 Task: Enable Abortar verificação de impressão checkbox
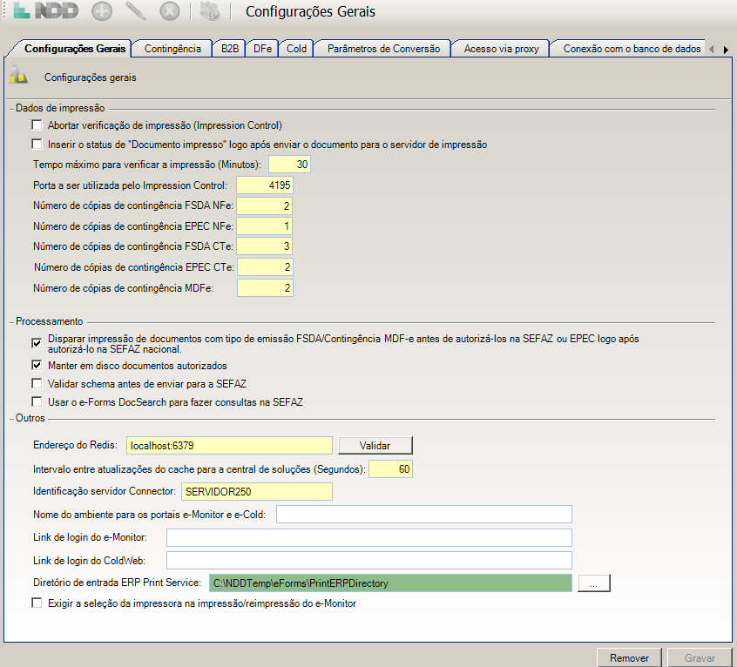pos(37,125)
